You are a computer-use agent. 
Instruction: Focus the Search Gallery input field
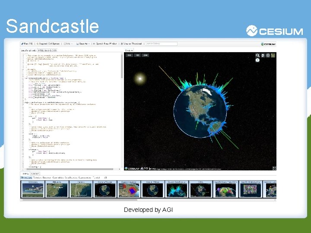tap(161, 44)
